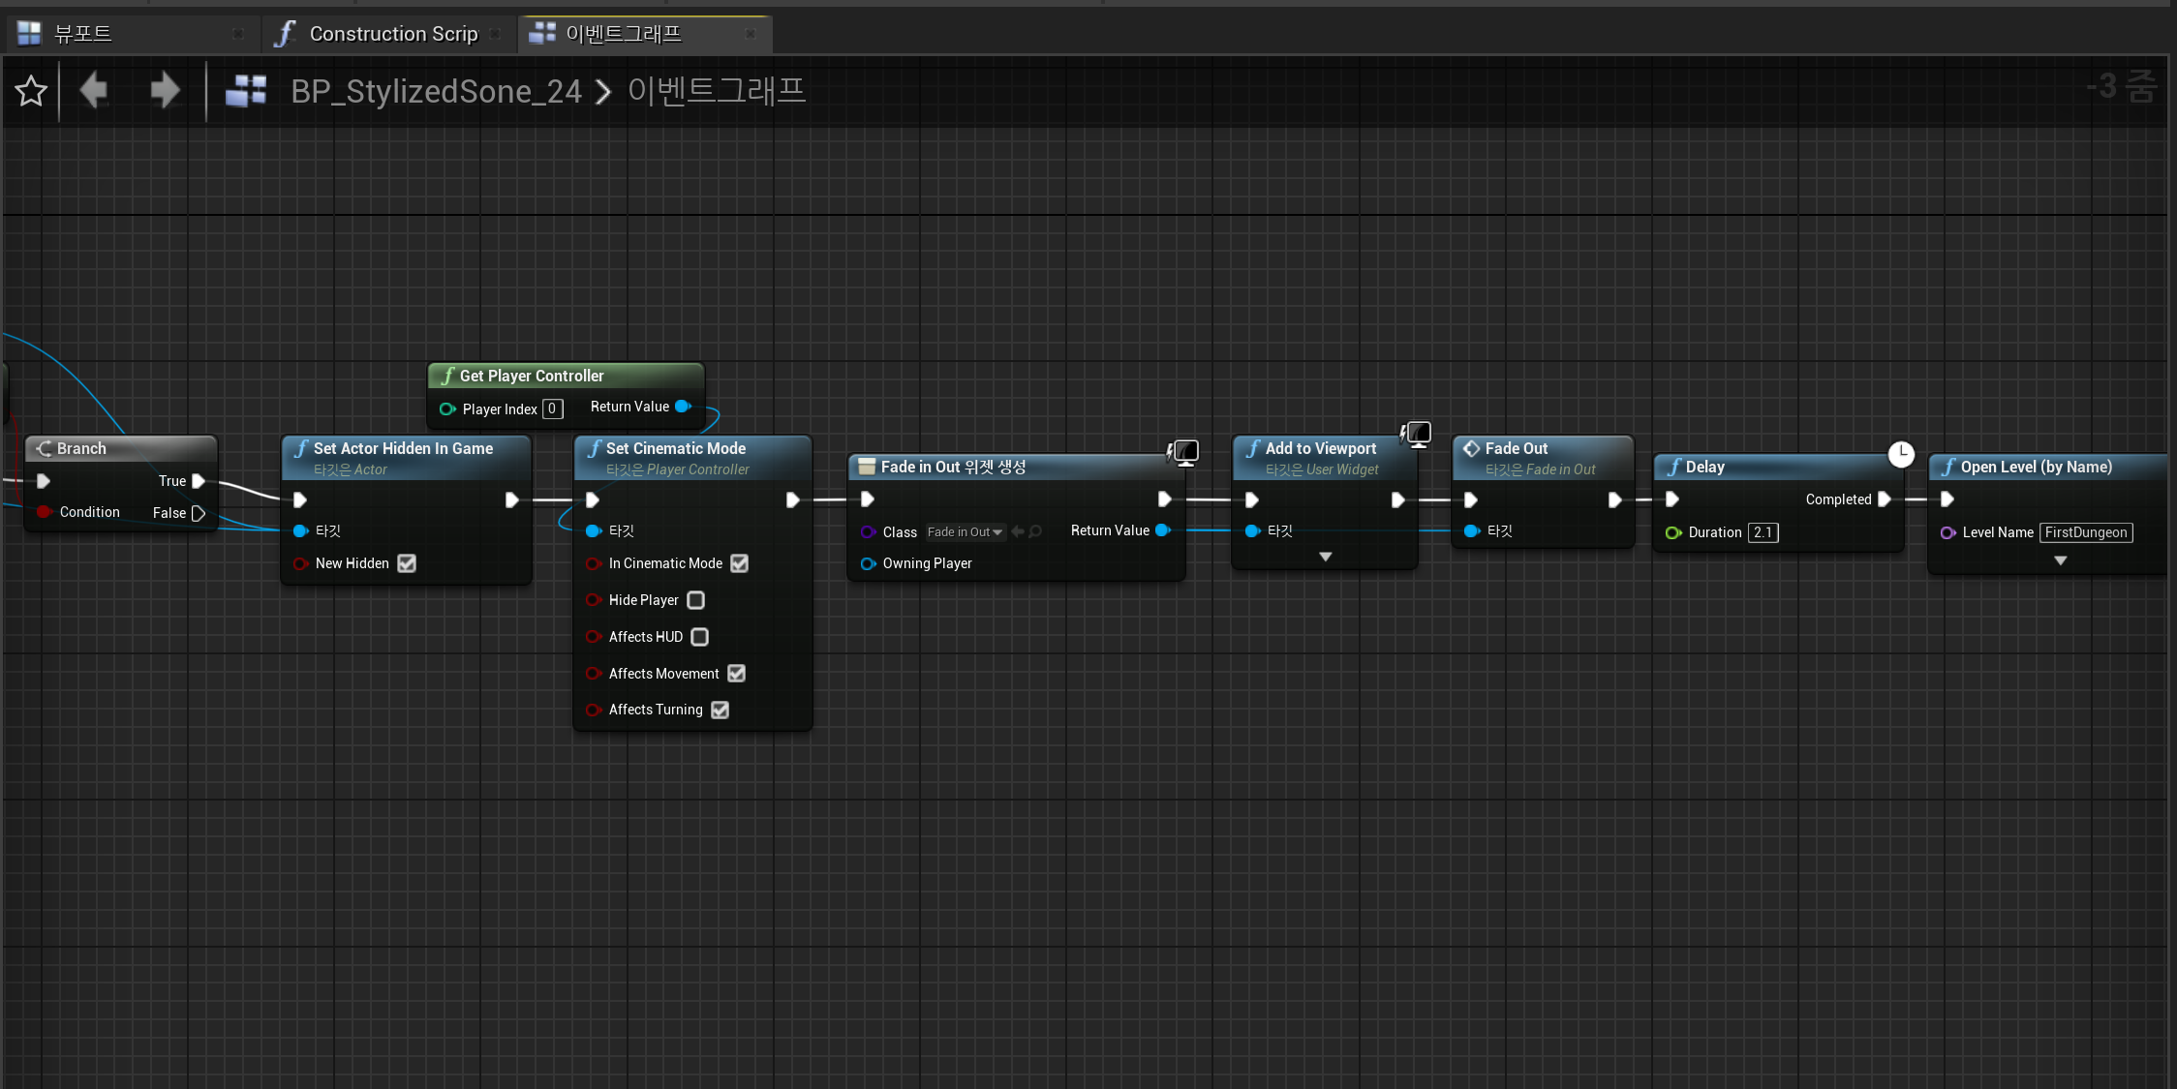
Task: Click the widget monitor icon on Fade in Out node
Action: coord(1183,452)
